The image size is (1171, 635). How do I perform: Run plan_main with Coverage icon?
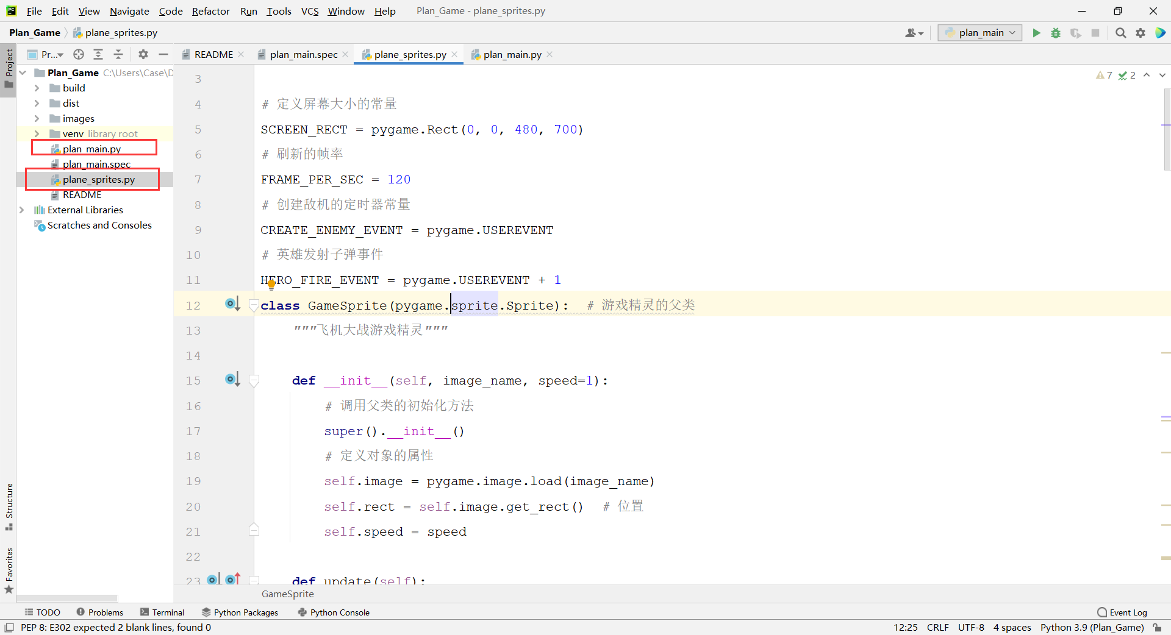pos(1075,33)
